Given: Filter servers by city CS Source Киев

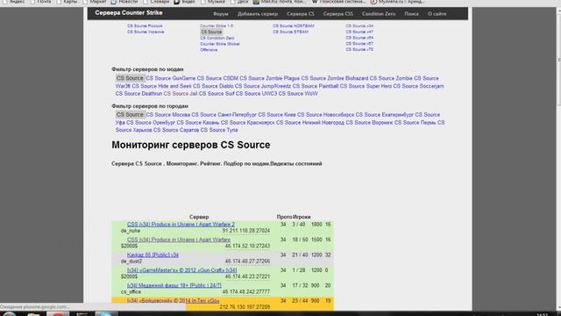Looking at the screenshot, I should click(277, 115).
